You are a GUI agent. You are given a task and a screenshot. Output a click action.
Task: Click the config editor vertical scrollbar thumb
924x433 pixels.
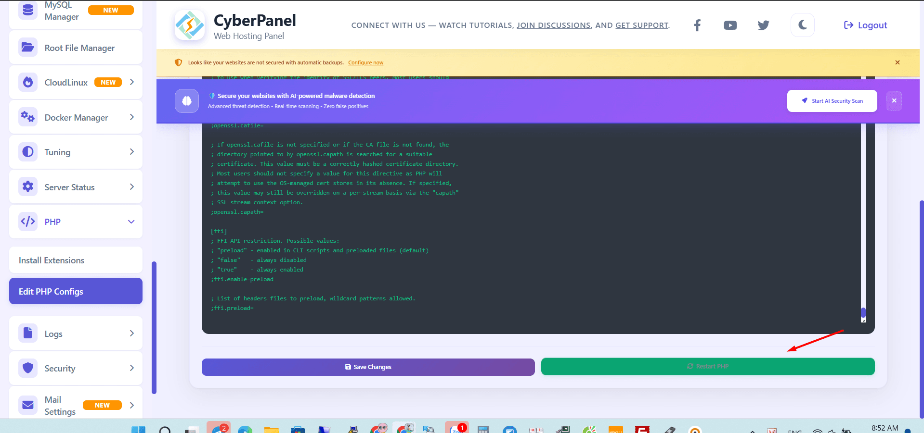coord(863,313)
